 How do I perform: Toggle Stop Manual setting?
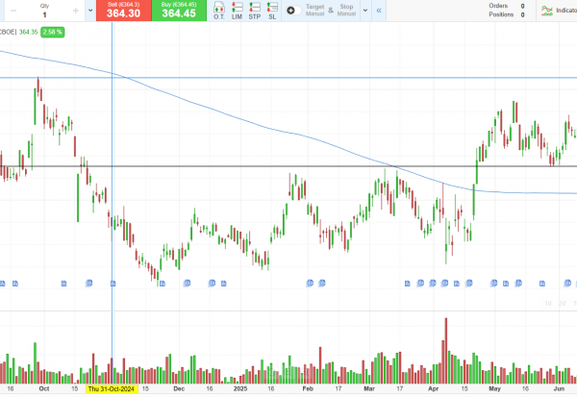(x=346, y=10)
